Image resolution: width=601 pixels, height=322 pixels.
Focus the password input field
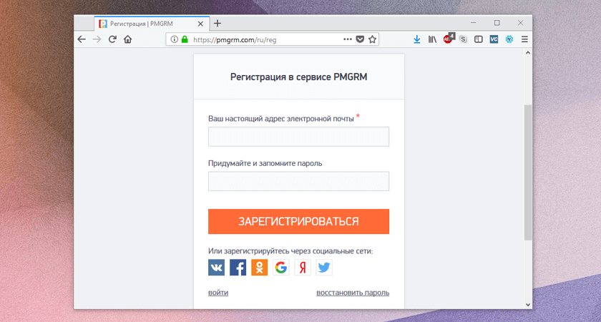coord(298,181)
